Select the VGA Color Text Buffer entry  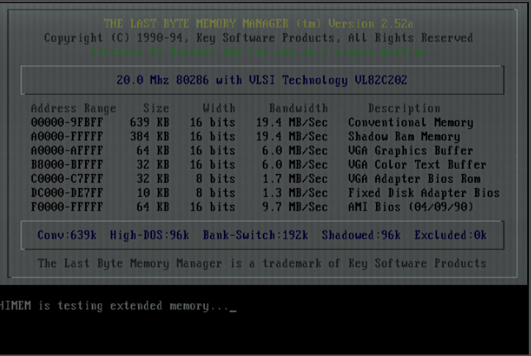point(417,164)
